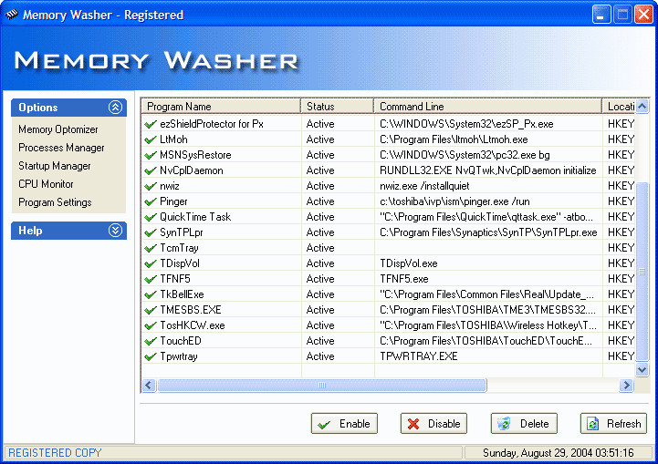Viewport: 658px width, 464px height.
Task: Click green checkmark icon beside QuickTime Task
Action: click(x=151, y=218)
